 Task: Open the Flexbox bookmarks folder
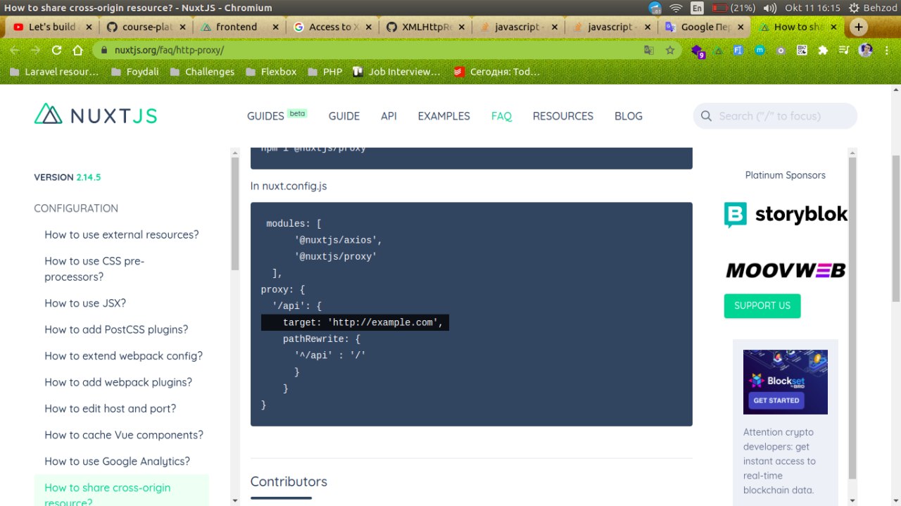tap(271, 71)
